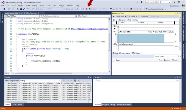Open the RasPi3BApp.MainPage type dropdown
This screenshot has width=186, height=110.
74,16
